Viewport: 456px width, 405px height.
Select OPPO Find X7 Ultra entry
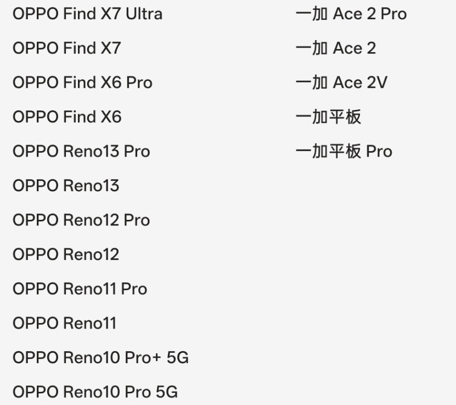(87, 14)
